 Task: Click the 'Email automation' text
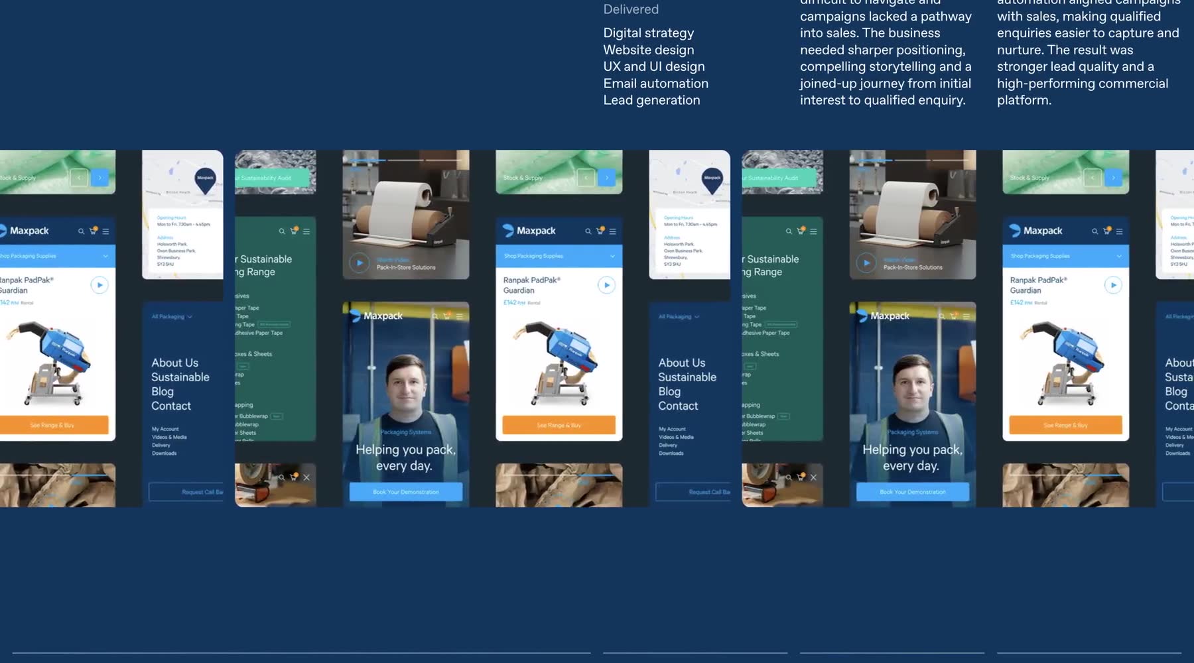pyautogui.click(x=656, y=84)
